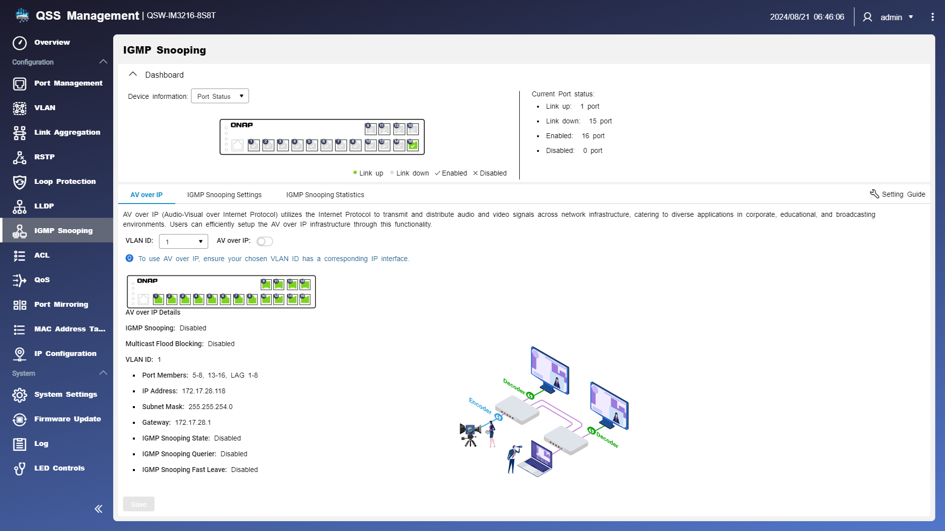
Task: Click the Save button
Action: (x=138, y=504)
